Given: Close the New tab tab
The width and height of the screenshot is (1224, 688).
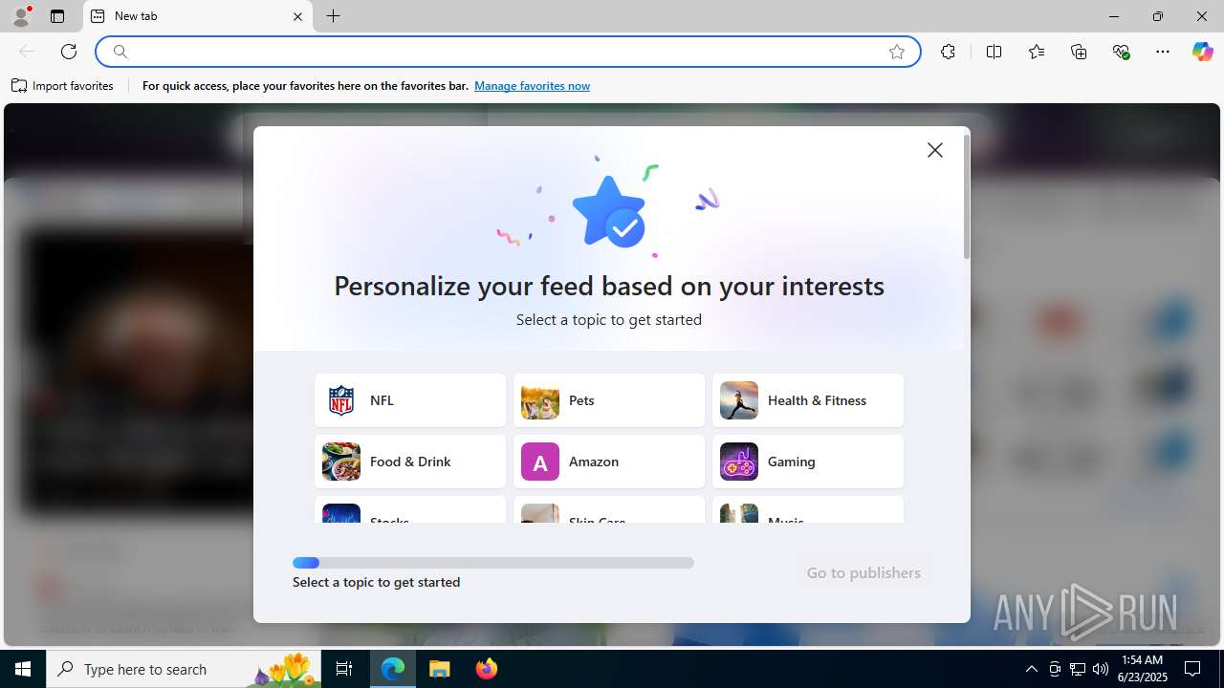Looking at the screenshot, I should click(x=297, y=16).
